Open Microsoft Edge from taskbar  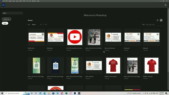45,93
